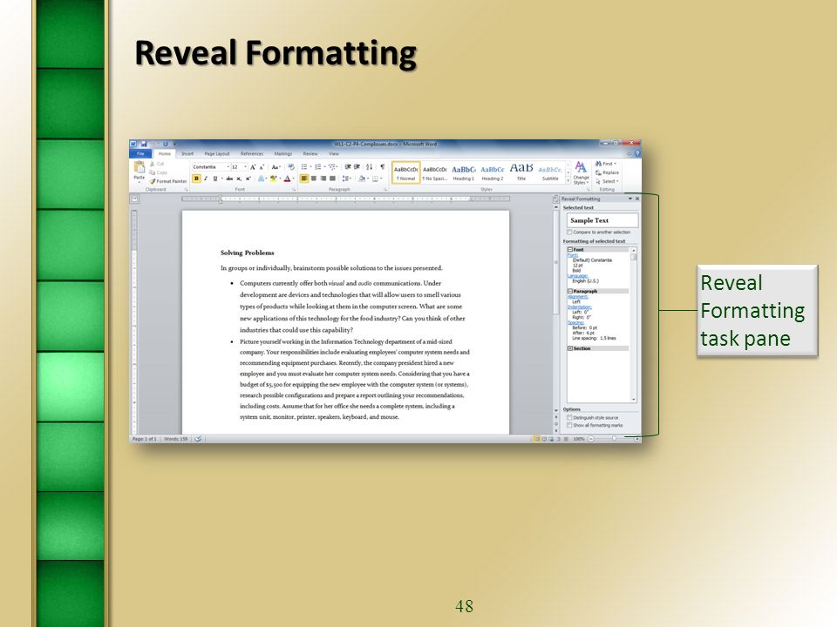Switch to the Review tab
837x627 pixels.
pos(310,153)
